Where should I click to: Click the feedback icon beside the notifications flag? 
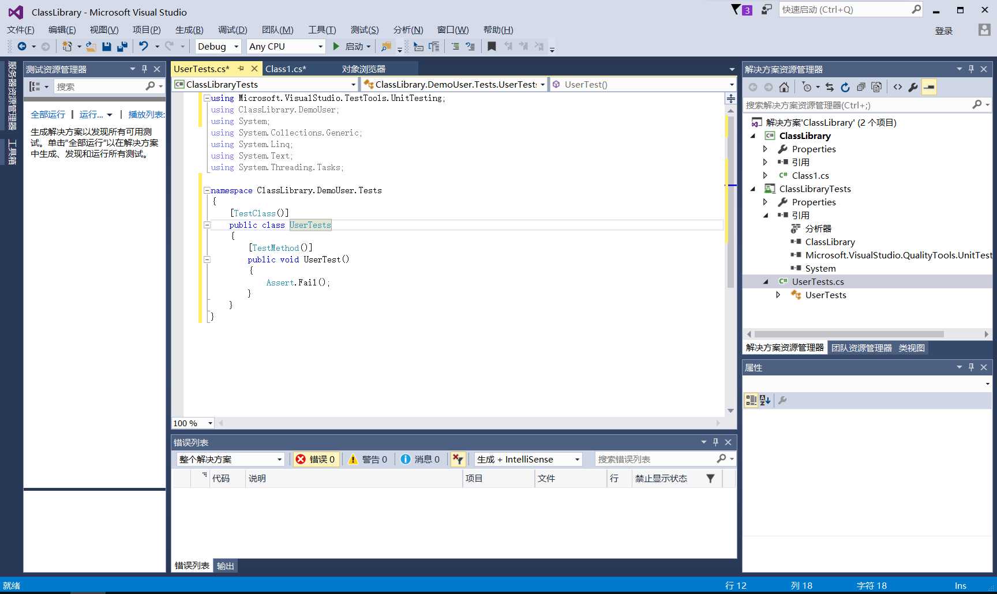point(766,9)
